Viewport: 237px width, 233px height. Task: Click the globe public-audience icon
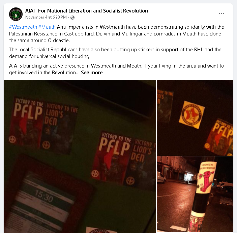point(72,18)
